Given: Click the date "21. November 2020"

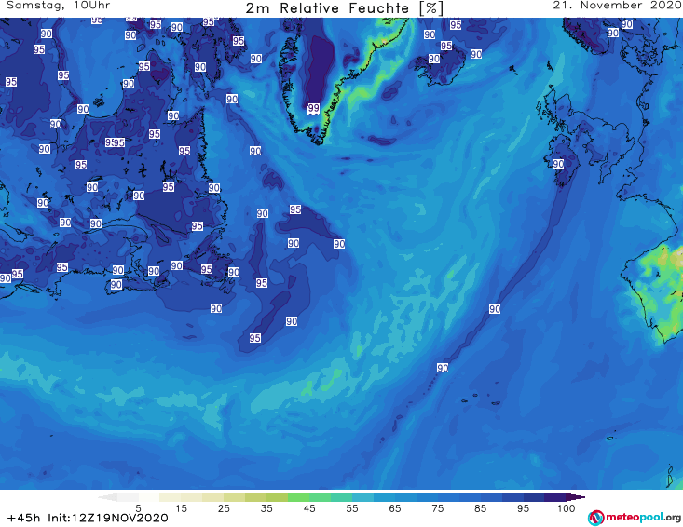Looking at the screenshot, I should pos(617,6).
